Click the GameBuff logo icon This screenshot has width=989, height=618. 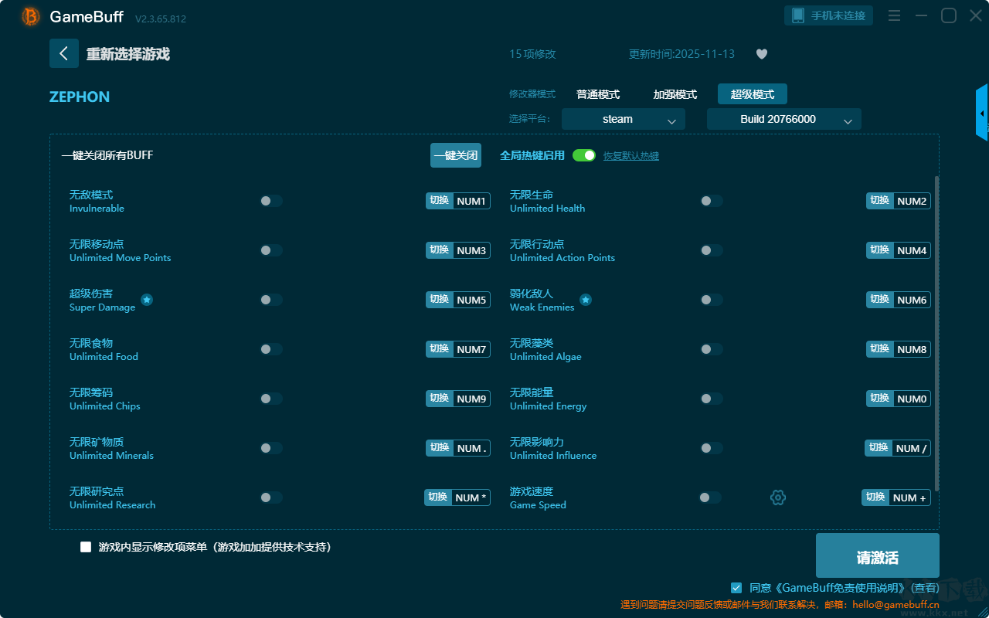click(31, 16)
